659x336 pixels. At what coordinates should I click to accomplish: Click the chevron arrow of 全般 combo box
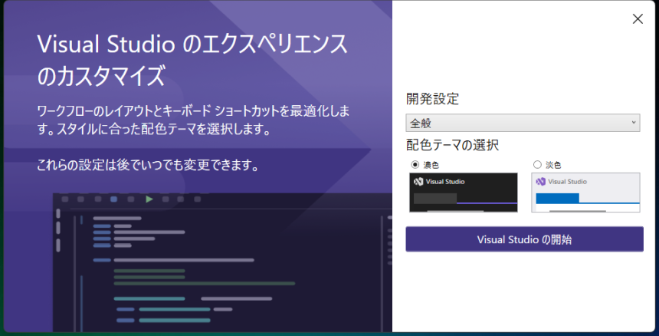click(x=633, y=123)
